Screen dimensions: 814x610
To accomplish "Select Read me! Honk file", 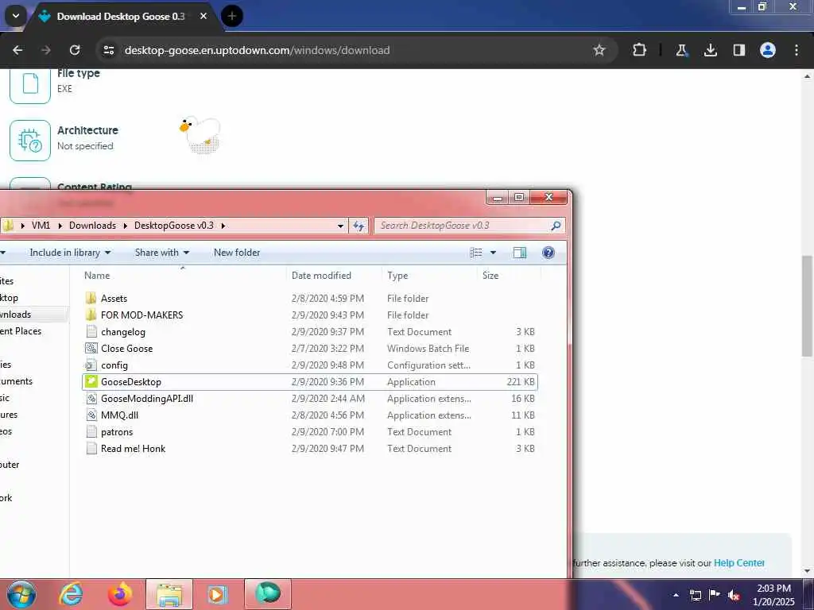I will click(310, 449).
